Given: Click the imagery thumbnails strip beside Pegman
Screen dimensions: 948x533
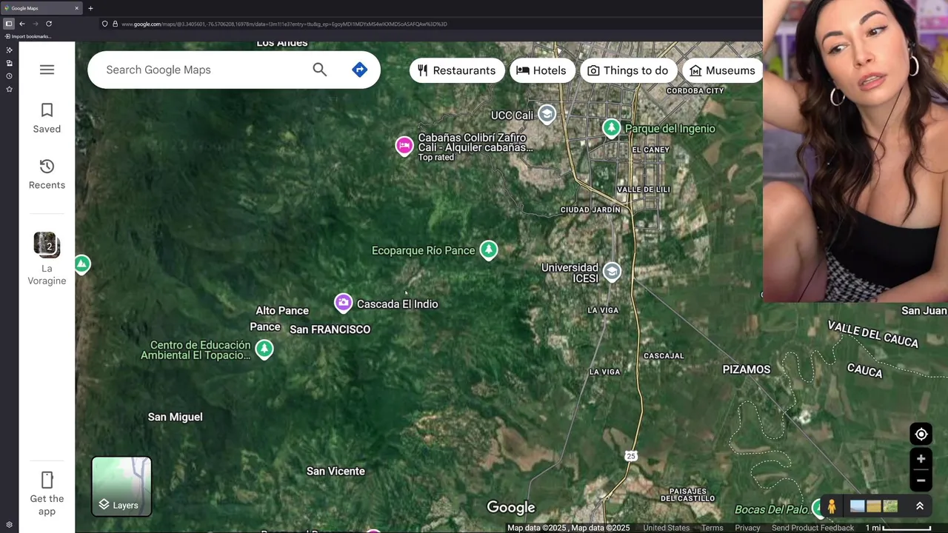Looking at the screenshot, I should point(874,506).
